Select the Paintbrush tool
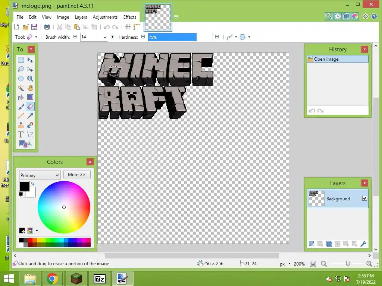Viewport: 382px width, 286px height. 21,107
